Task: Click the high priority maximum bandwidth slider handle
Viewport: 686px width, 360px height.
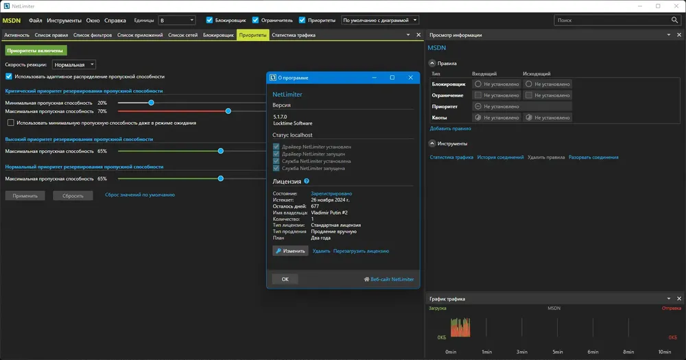Action: [220, 151]
